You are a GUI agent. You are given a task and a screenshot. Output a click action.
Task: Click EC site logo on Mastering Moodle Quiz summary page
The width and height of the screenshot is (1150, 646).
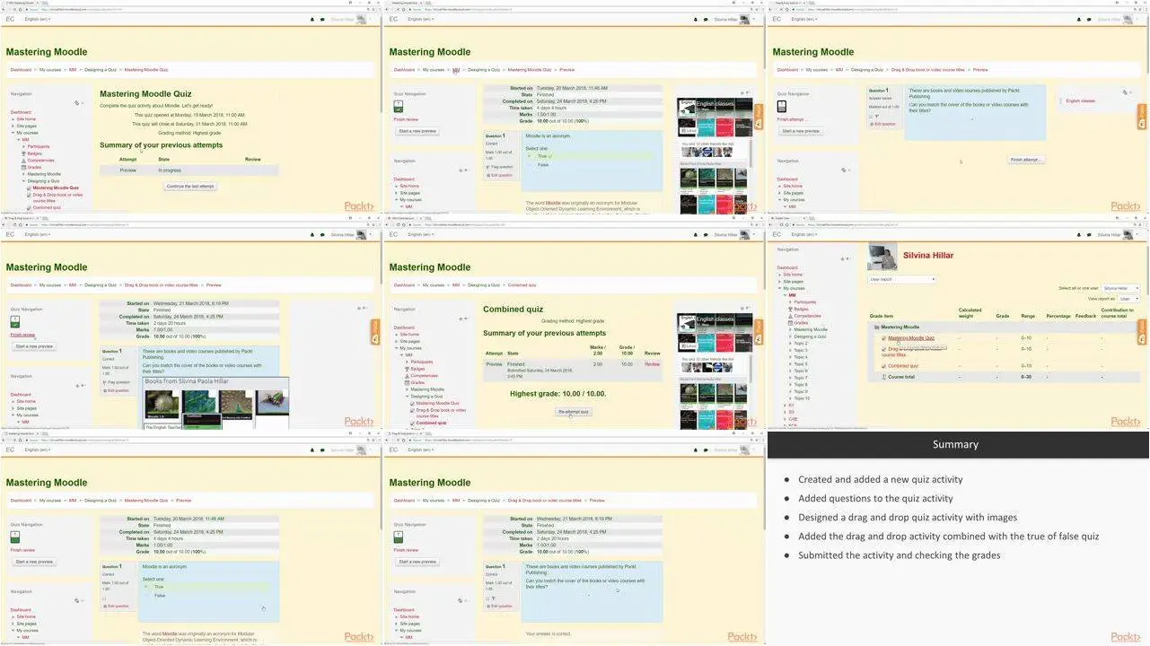click(10, 19)
